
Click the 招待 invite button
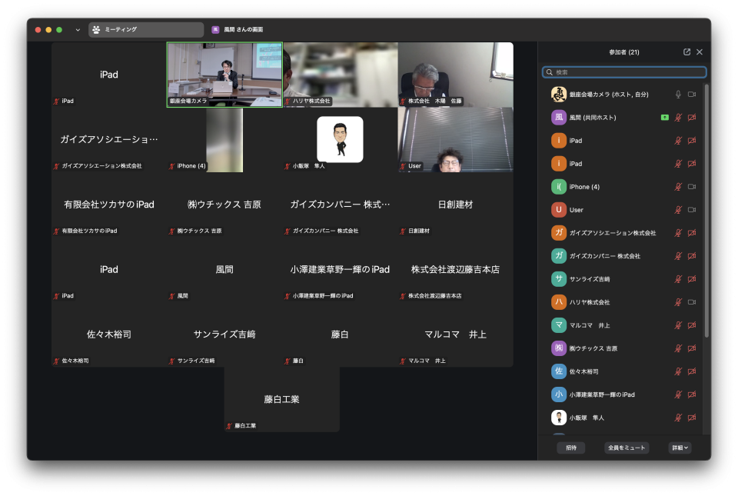pos(571,448)
